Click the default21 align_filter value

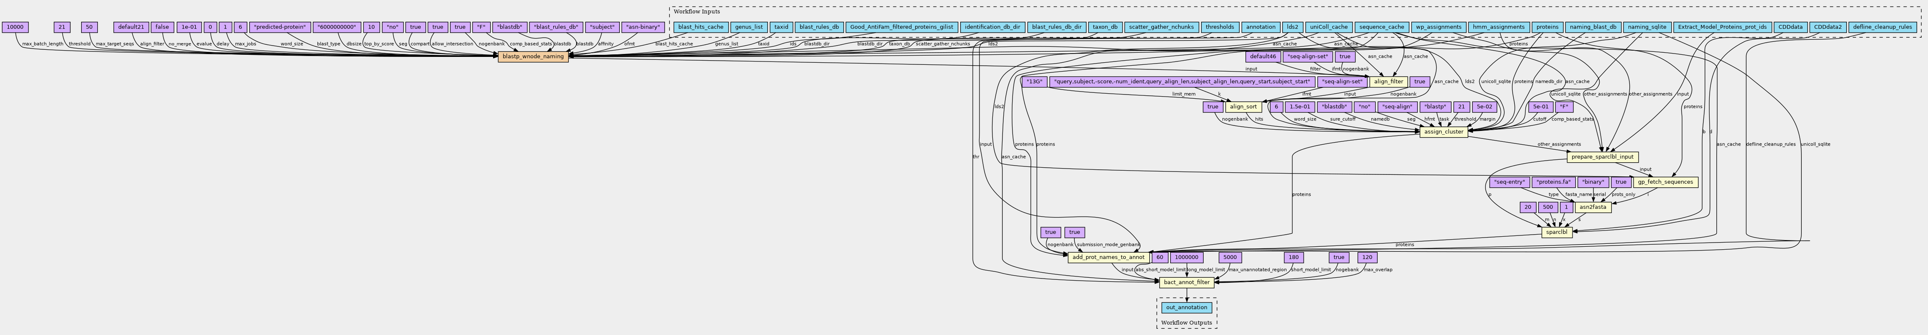pyautogui.click(x=131, y=27)
